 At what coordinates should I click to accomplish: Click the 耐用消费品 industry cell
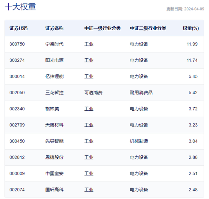click(141, 93)
